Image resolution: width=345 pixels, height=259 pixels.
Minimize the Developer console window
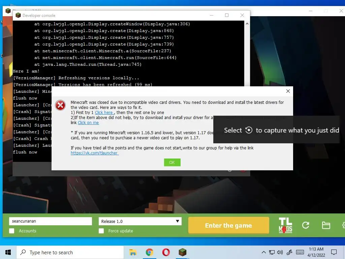(212, 15)
